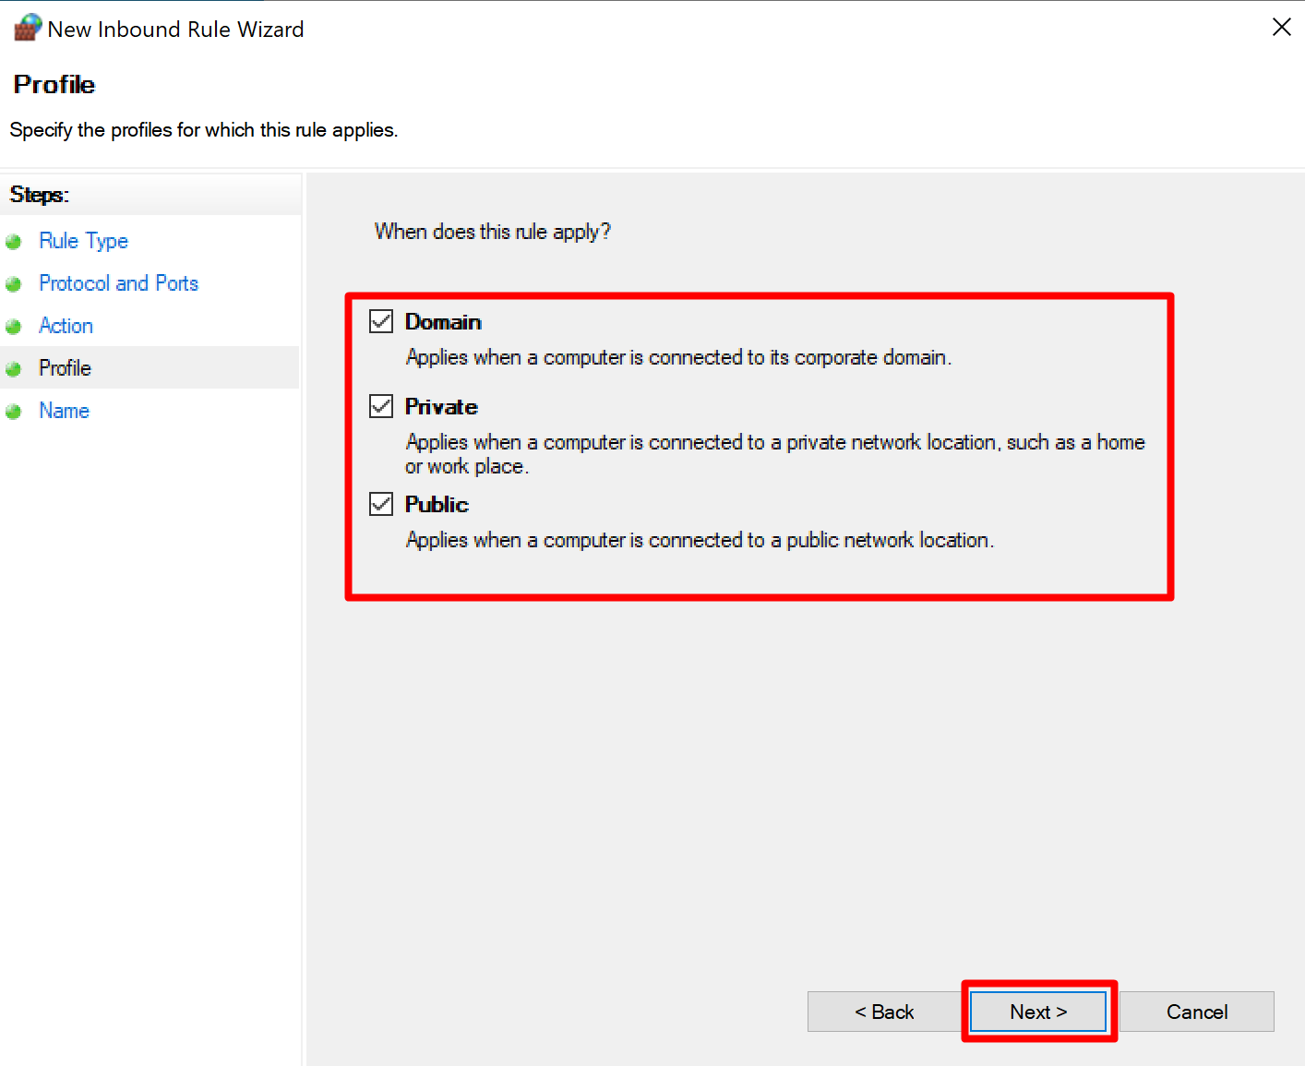Click the green bullet beside Protocol and Ports
The image size is (1305, 1066).
pos(14,284)
